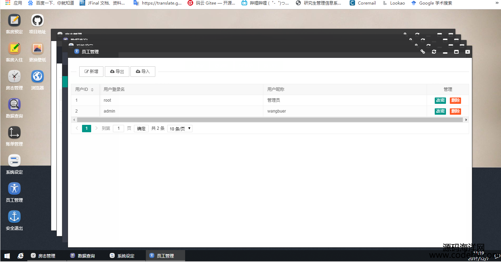Open the 客房预定 desktop icon

point(14,20)
